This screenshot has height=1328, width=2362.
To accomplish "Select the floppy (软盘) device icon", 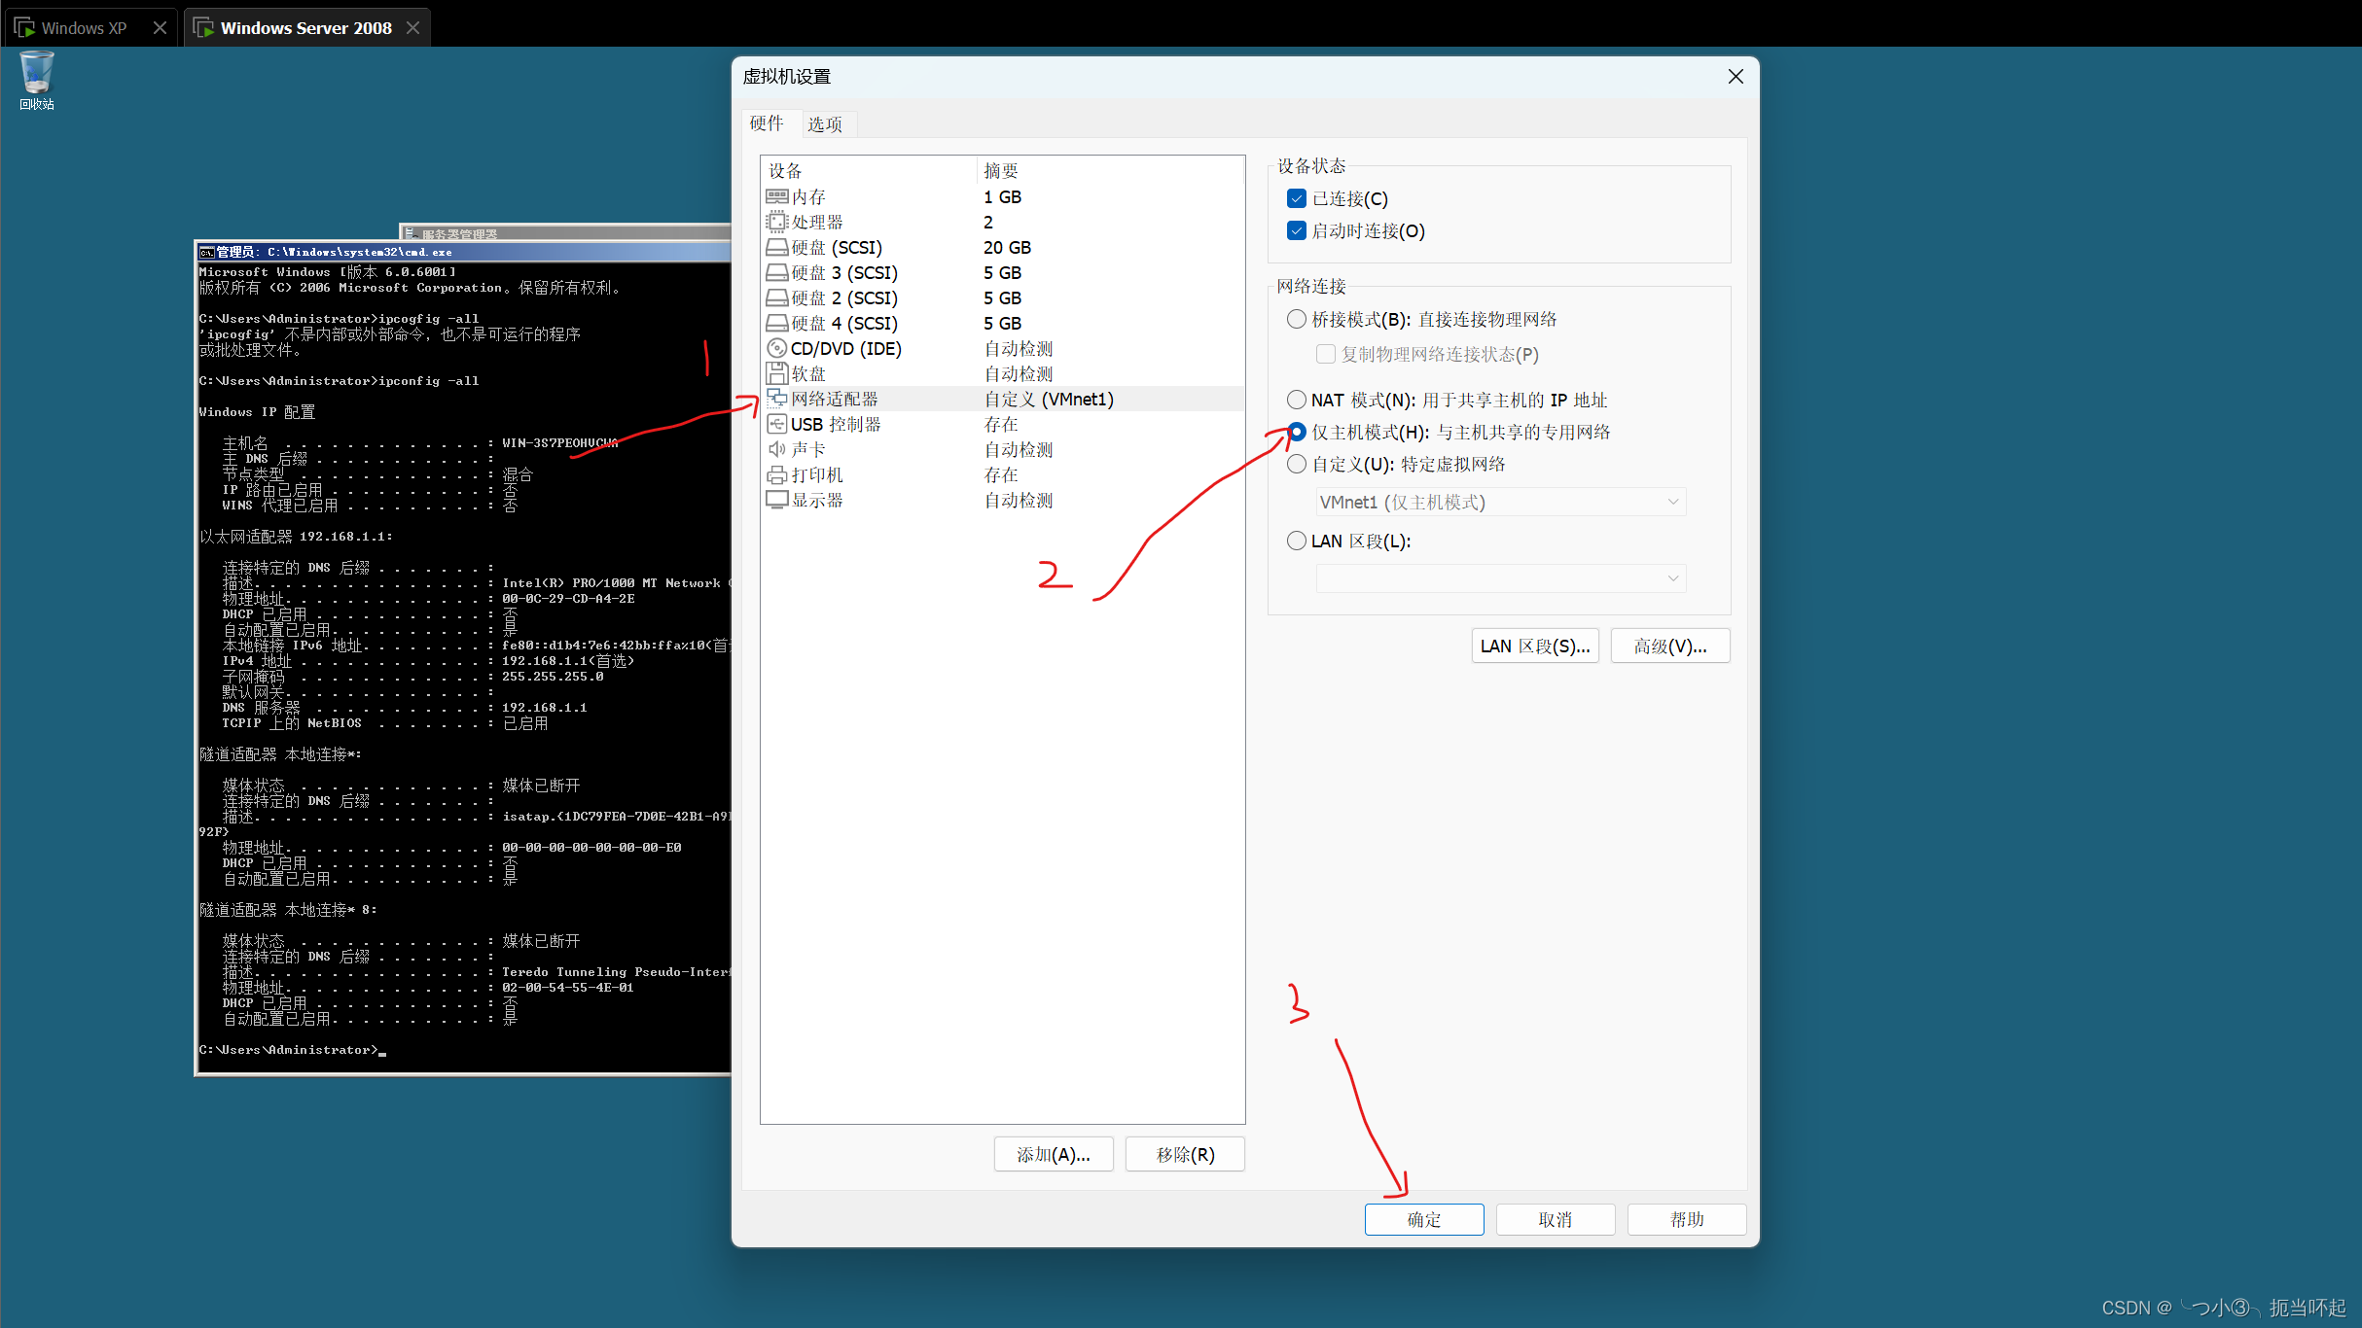I will (x=776, y=374).
